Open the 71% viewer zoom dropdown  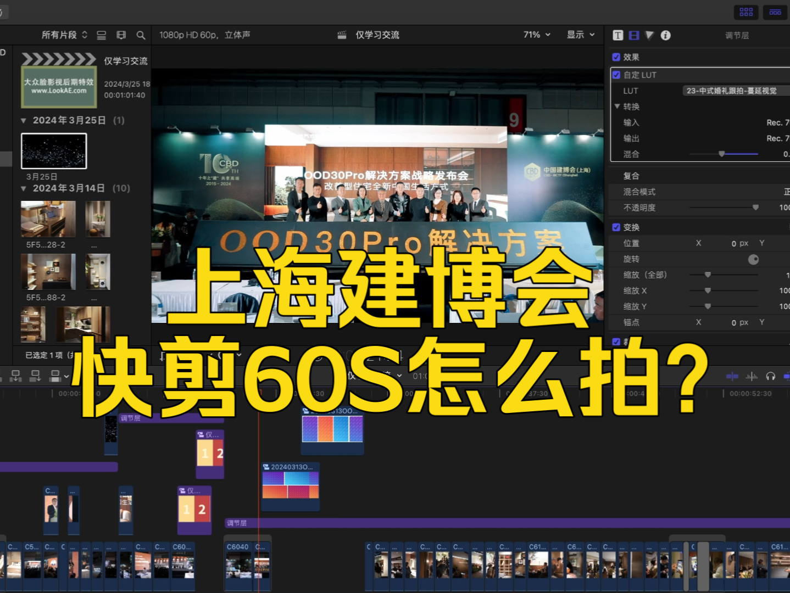(x=537, y=35)
